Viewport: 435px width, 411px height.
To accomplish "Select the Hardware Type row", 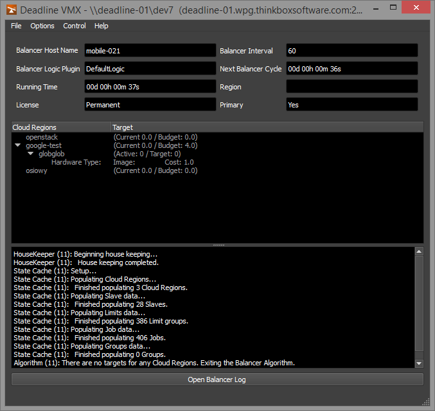I will [76, 162].
